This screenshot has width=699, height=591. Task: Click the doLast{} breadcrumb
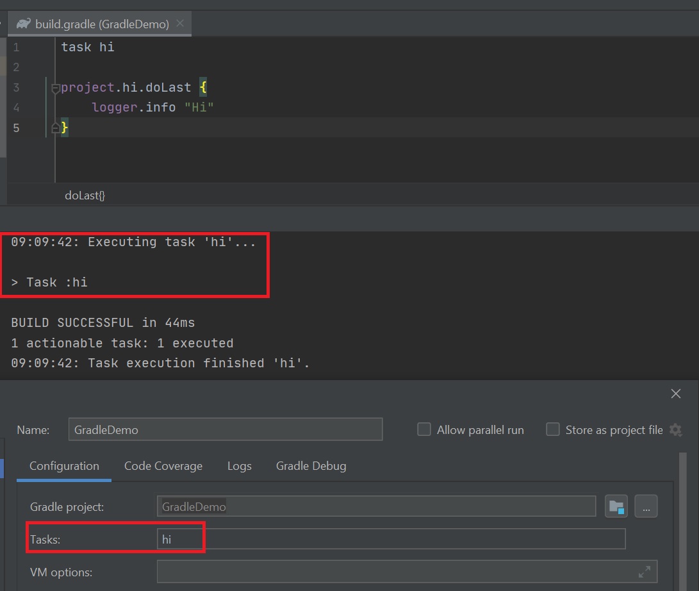85,195
